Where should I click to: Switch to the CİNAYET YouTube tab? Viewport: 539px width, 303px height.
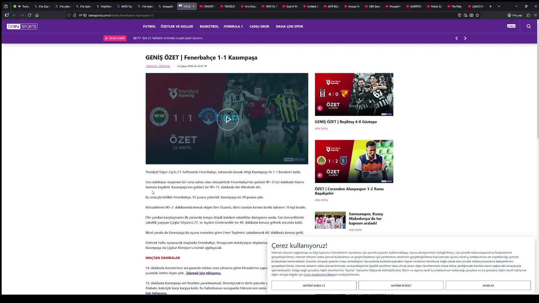pos(207,6)
